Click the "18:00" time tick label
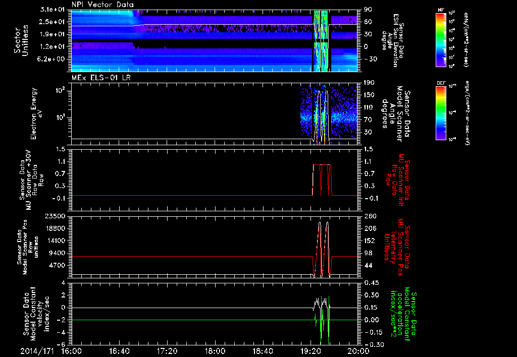 click(x=215, y=351)
